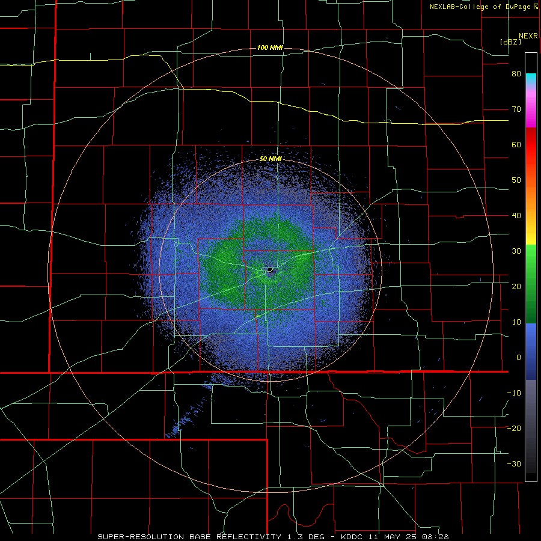Click the 0 value on the dBZ scale
Image resolution: width=541 pixels, height=541 pixels.
tap(519, 358)
